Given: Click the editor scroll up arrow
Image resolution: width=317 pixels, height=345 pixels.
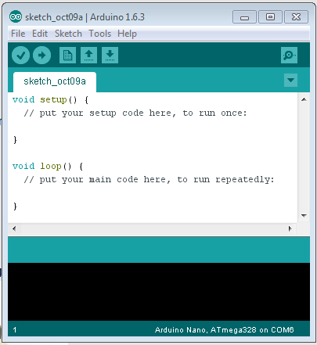Looking at the screenshot, I should click(304, 99).
